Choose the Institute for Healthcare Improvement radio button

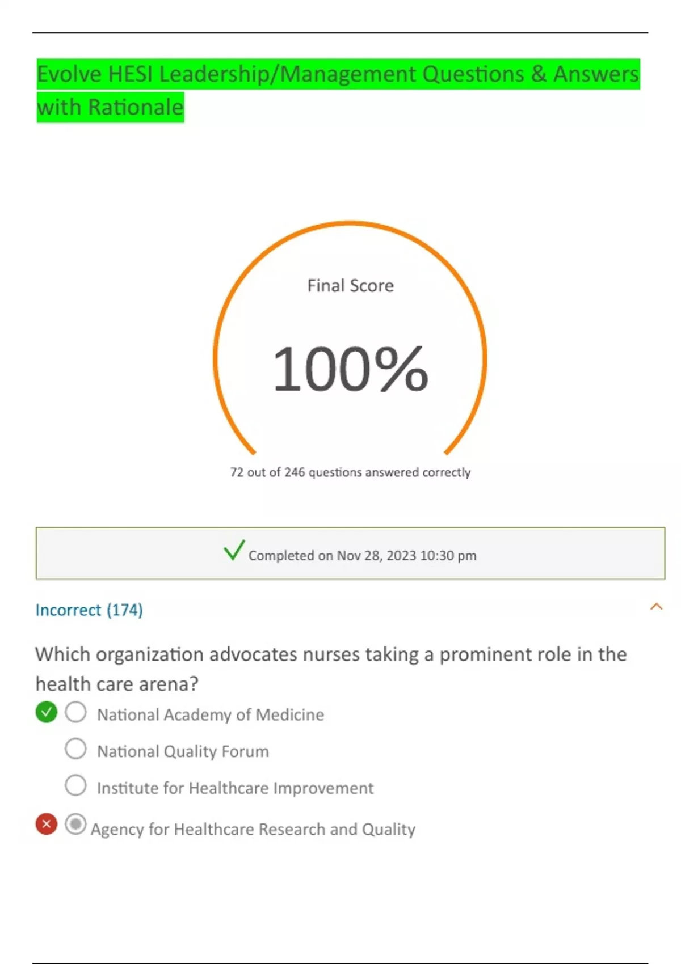tap(75, 786)
